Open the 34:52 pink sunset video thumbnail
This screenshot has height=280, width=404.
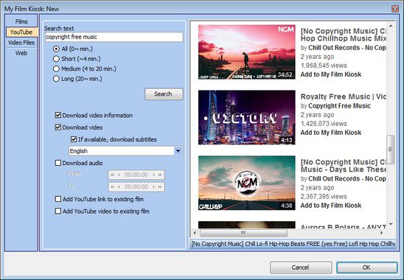point(246,52)
